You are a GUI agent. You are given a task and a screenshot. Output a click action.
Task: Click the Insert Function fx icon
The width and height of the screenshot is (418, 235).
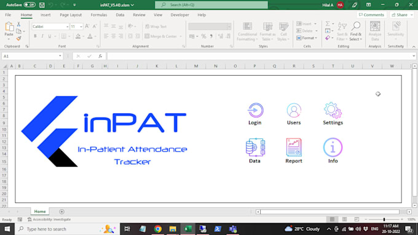(x=100, y=56)
